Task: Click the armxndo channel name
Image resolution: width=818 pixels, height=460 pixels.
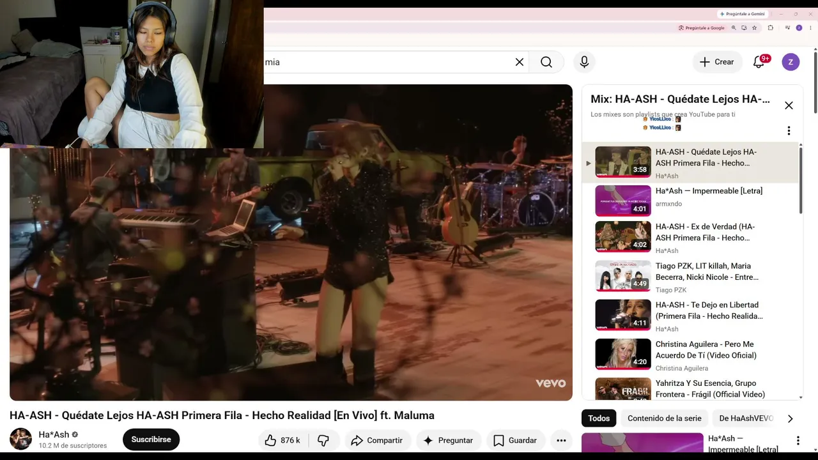Action: pyautogui.click(x=668, y=204)
